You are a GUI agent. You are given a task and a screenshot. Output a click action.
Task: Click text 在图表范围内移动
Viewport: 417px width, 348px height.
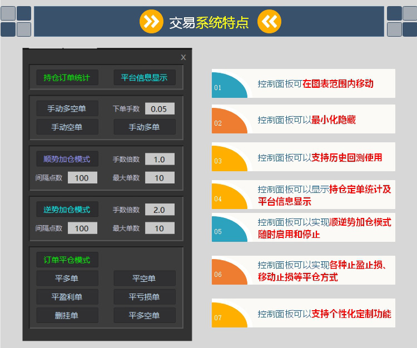tap(337, 83)
